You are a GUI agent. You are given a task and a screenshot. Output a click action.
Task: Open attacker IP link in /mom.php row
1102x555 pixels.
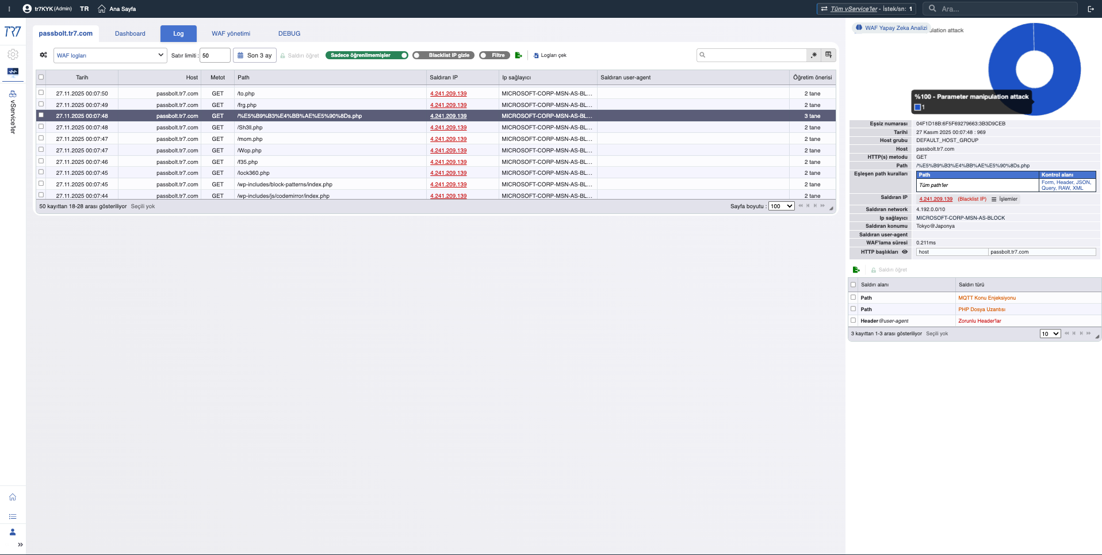[448, 139]
